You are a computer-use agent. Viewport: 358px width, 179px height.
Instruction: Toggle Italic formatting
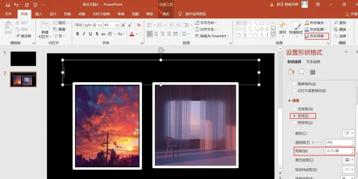point(84,34)
